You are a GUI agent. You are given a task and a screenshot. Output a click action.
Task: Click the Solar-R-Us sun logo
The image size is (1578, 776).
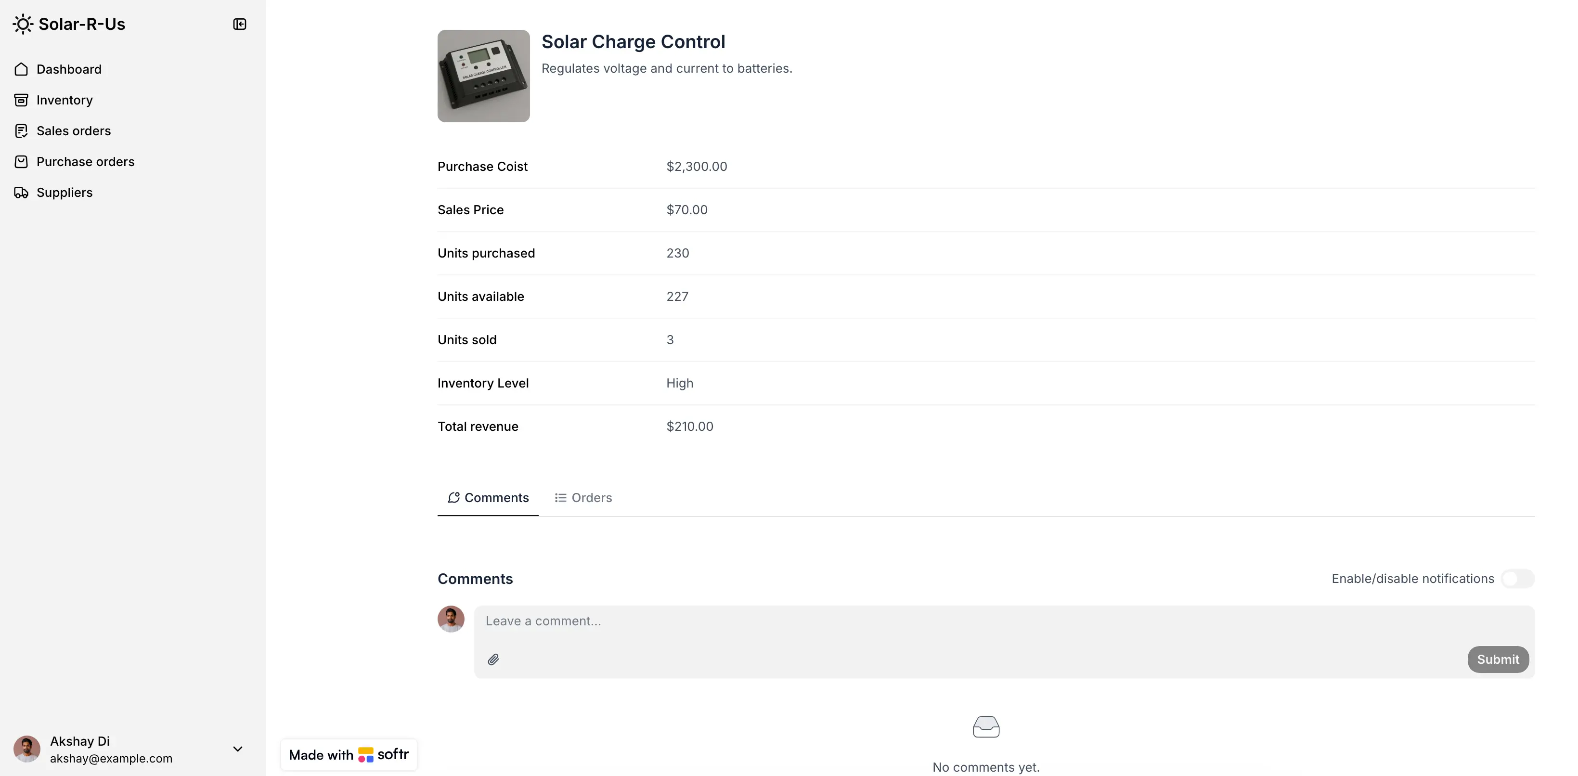(22, 24)
